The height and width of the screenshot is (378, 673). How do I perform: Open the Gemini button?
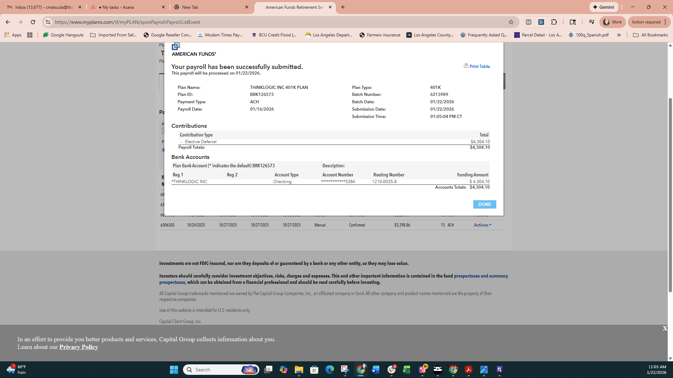604,7
